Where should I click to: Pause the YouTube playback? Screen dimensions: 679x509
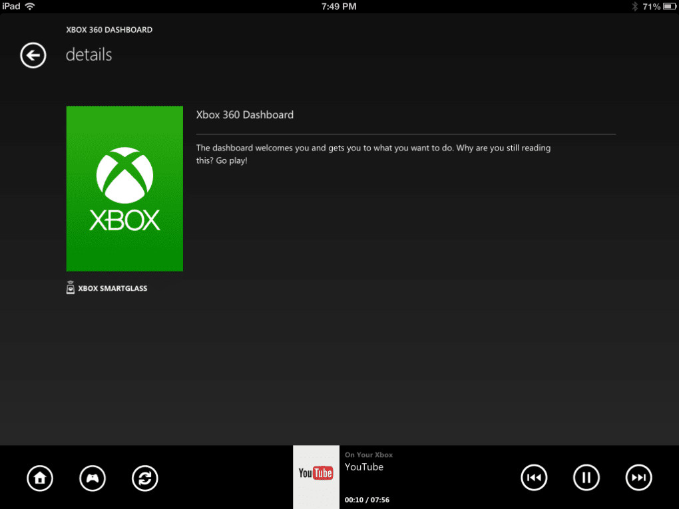tap(586, 478)
